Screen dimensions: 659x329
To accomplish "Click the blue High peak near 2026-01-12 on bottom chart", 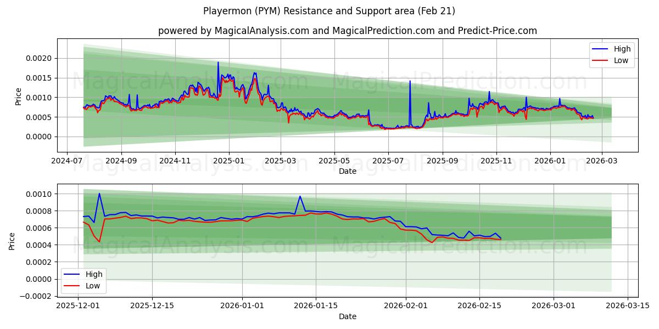I will tap(300, 196).
